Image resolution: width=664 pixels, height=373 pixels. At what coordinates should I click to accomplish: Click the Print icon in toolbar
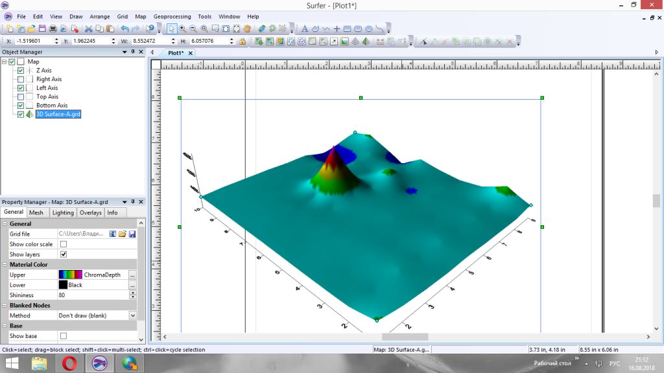[x=53, y=28]
